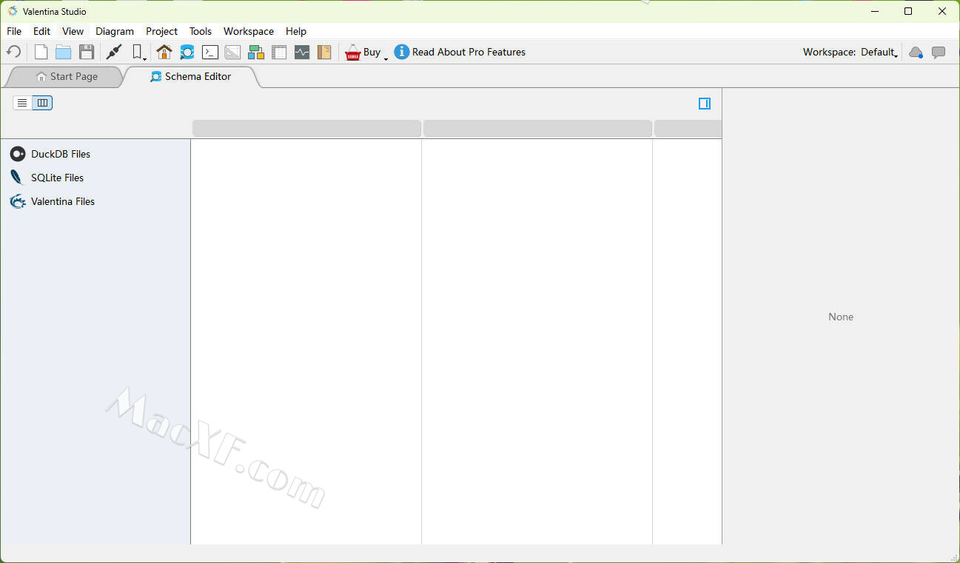The width and height of the screenshot is (960, 563).
Task: Switch to list view mode
Action: pyautogui.click(x=22, y=103)
